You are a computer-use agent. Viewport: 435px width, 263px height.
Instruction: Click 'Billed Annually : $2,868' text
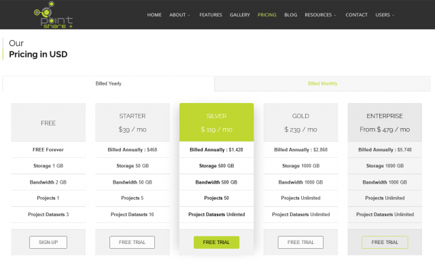[x=300, y=150]
